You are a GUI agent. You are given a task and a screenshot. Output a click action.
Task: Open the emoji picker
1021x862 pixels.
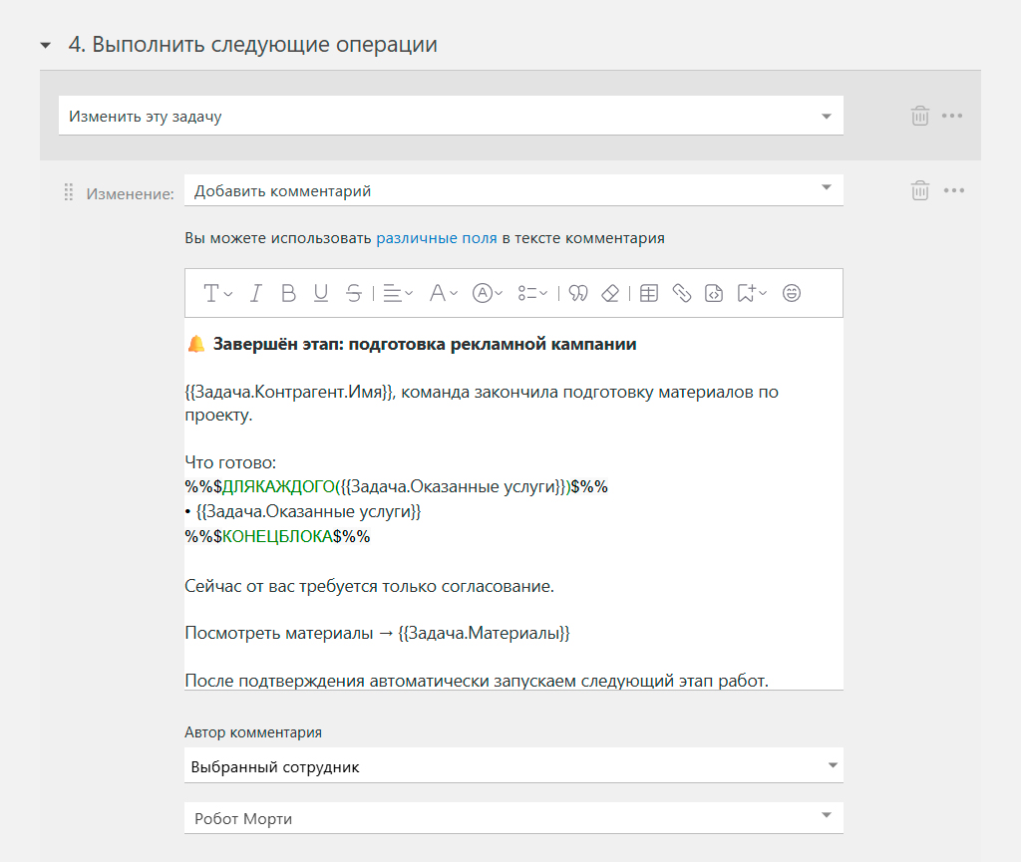point(791,293)
